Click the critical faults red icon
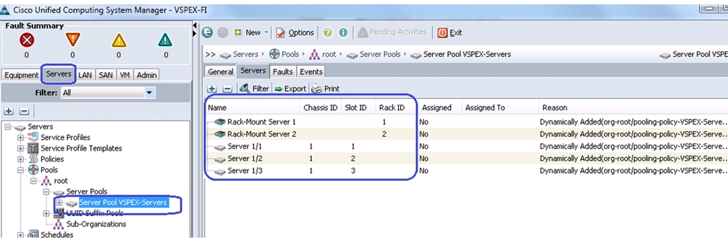The height and width of the screenshot is (247, 728). click(26, 40)
